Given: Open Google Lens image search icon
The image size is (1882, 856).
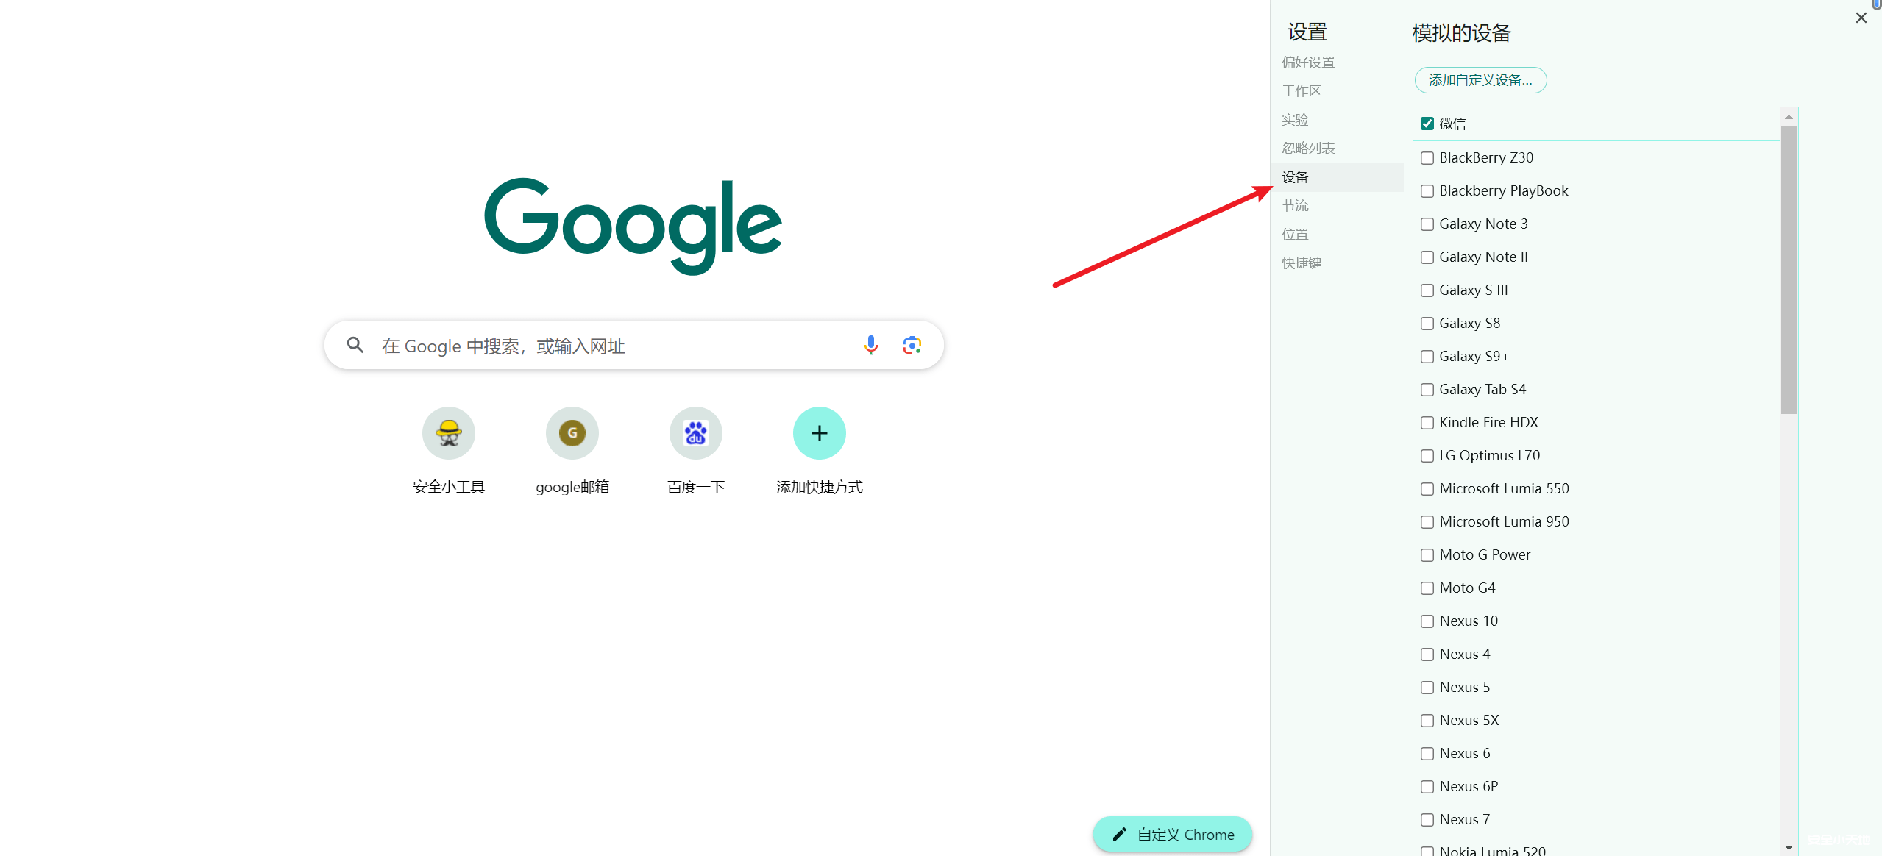Looking at the screenshot, I should click(x=911, y=345).
